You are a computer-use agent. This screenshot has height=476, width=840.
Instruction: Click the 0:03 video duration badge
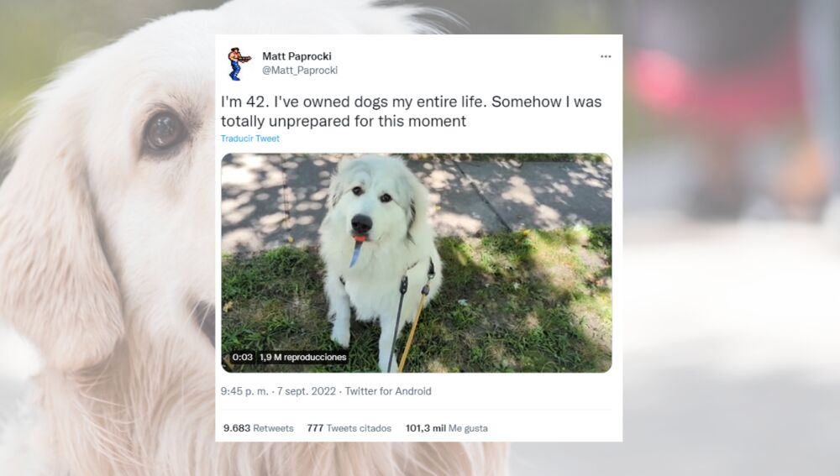pos(243,357)
